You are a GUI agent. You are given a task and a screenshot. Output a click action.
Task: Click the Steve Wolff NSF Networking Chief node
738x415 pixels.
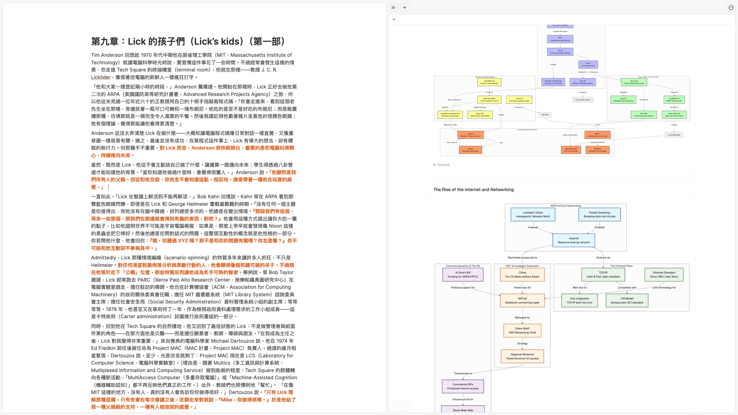(522, 330)
